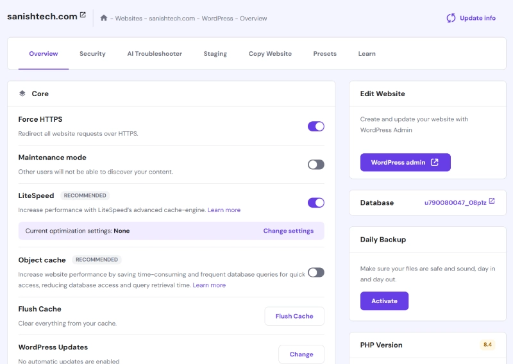This screenshot has height=364, width=513.
Task: Open database external link icon
Action: point(492,201)
